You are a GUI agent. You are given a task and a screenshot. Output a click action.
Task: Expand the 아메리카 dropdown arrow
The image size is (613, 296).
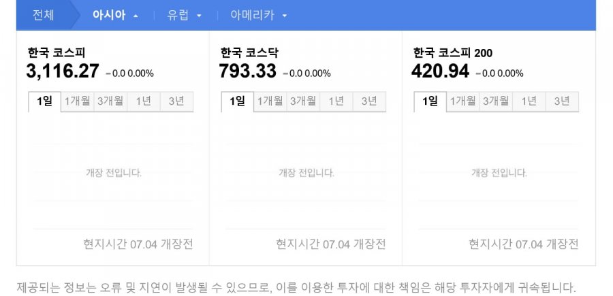pos(285,16)
